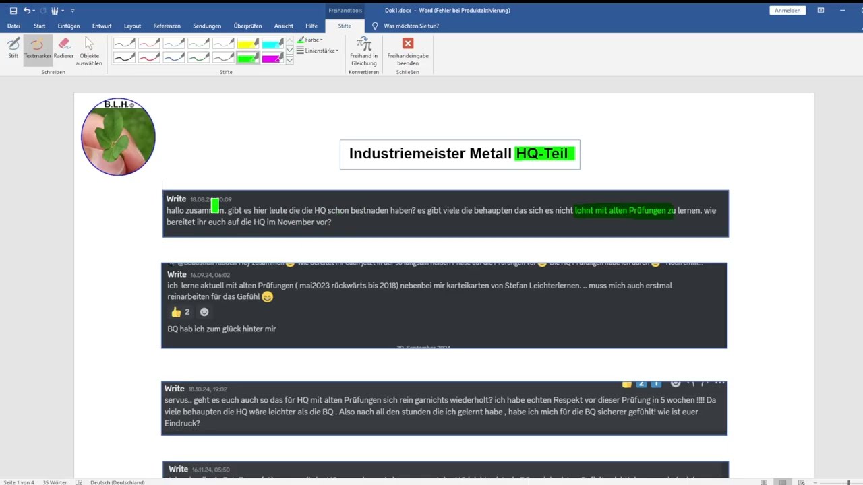Click Freihandeingabe beenden red X button
This screenshot has width=863, height=485.
pyautogui.click(x=408, y=51)
